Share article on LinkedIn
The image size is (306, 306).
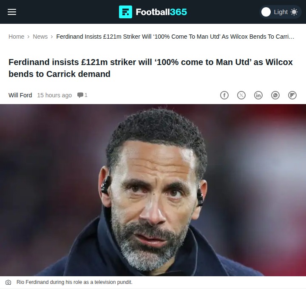258,95
